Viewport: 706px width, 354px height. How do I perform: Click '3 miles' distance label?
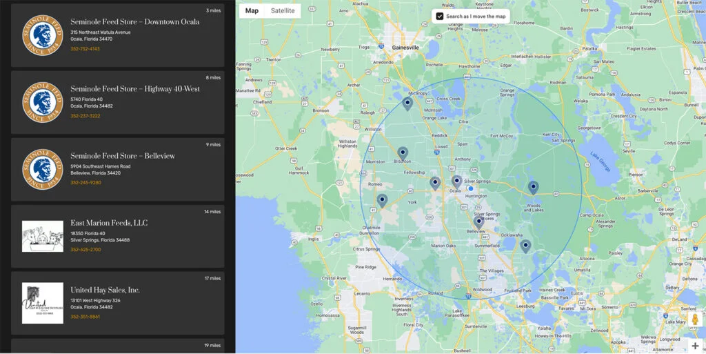click(x=214, y=10)
